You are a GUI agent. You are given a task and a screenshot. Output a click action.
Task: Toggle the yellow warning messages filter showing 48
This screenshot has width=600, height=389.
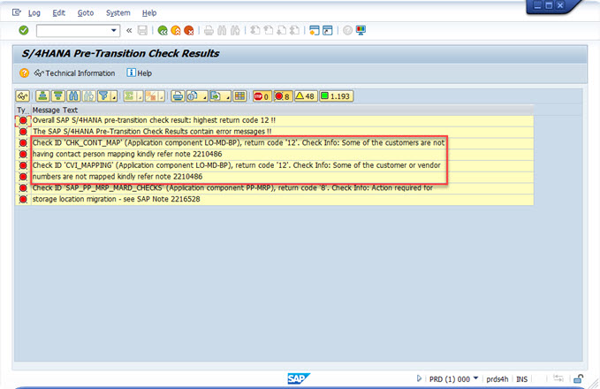[x=306, y=96]
